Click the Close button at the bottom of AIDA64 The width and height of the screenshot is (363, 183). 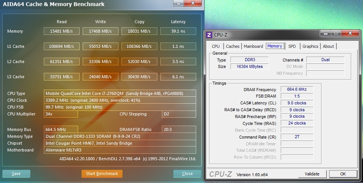click(187, 174)
